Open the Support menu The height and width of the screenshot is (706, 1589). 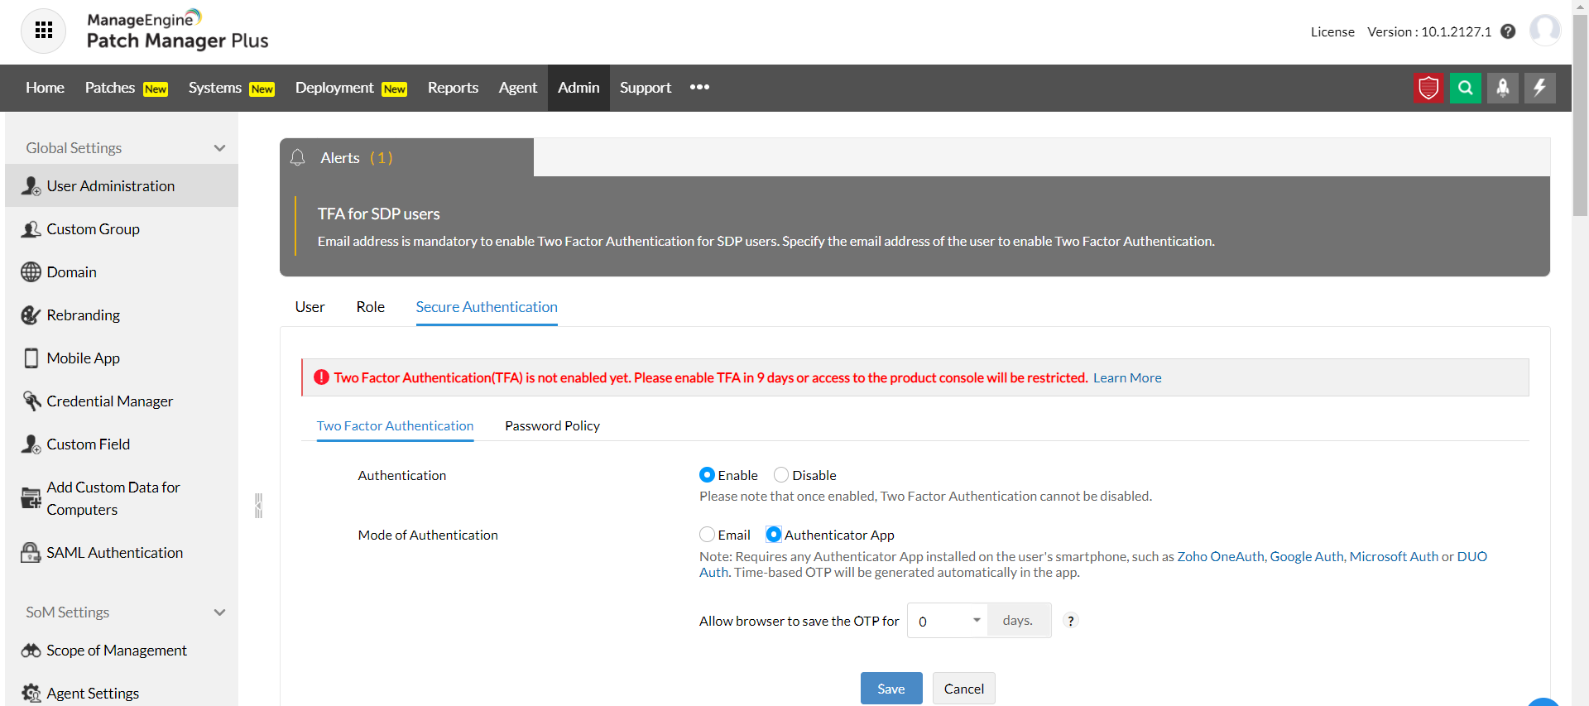(646, 88)
